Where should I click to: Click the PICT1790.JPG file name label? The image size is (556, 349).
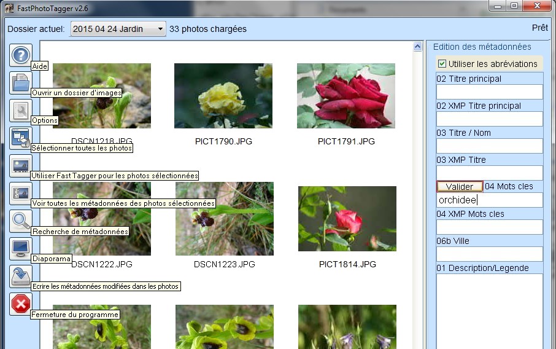tap(223, 141)
